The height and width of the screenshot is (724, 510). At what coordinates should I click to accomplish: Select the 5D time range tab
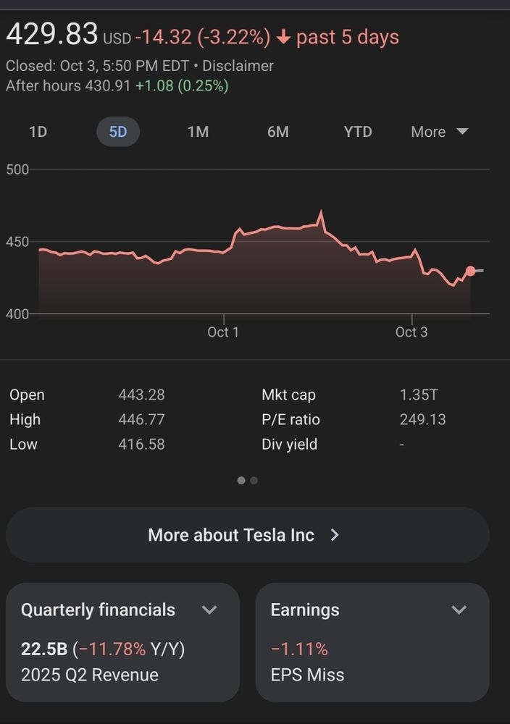[x=118, y=132]
